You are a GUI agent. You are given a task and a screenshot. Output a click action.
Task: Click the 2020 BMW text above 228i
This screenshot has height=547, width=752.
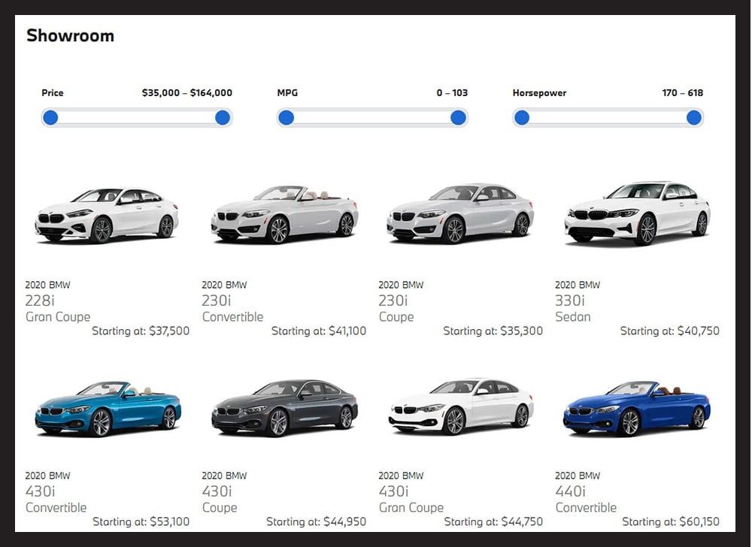47,285
